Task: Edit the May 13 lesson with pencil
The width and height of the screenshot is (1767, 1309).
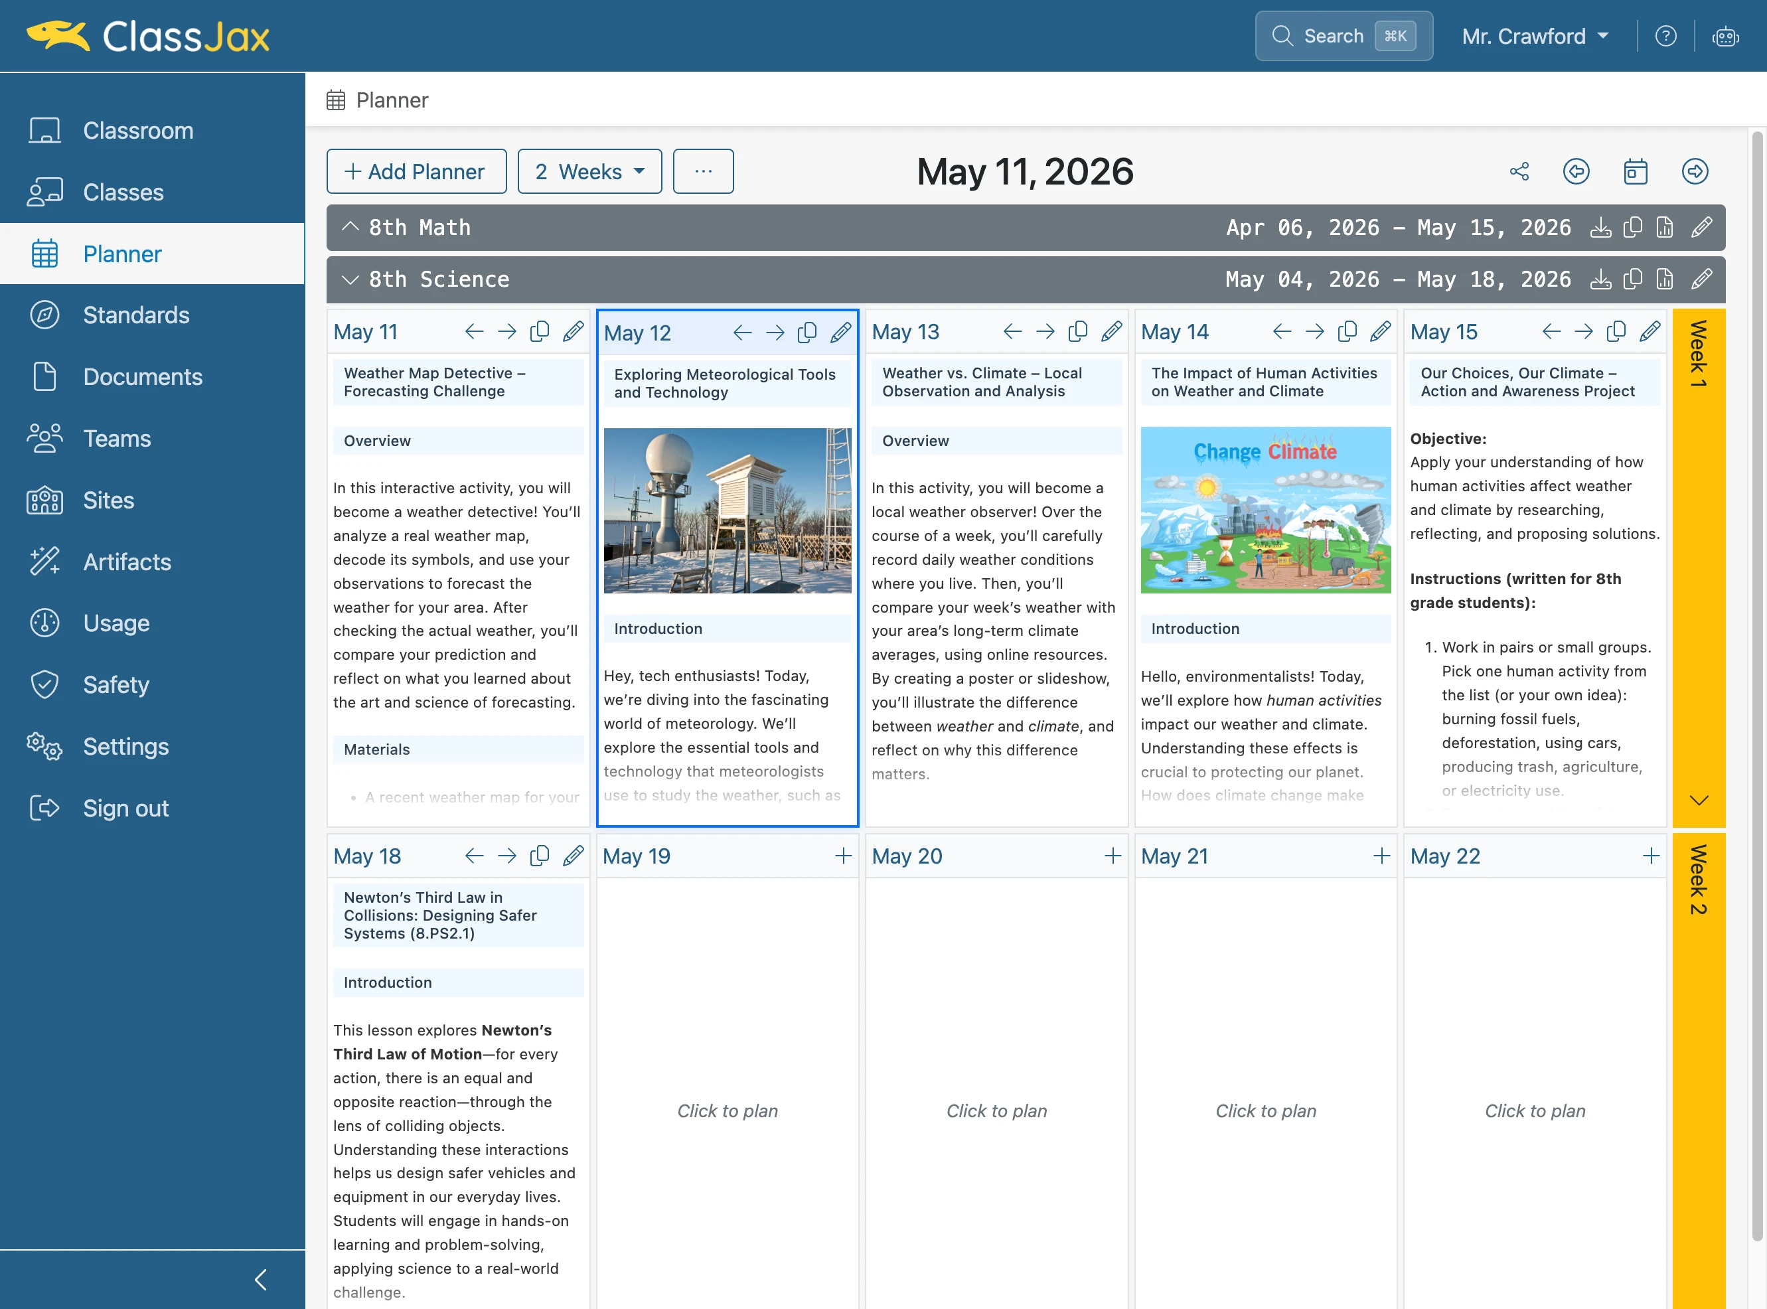Action: coord(1111,331)
